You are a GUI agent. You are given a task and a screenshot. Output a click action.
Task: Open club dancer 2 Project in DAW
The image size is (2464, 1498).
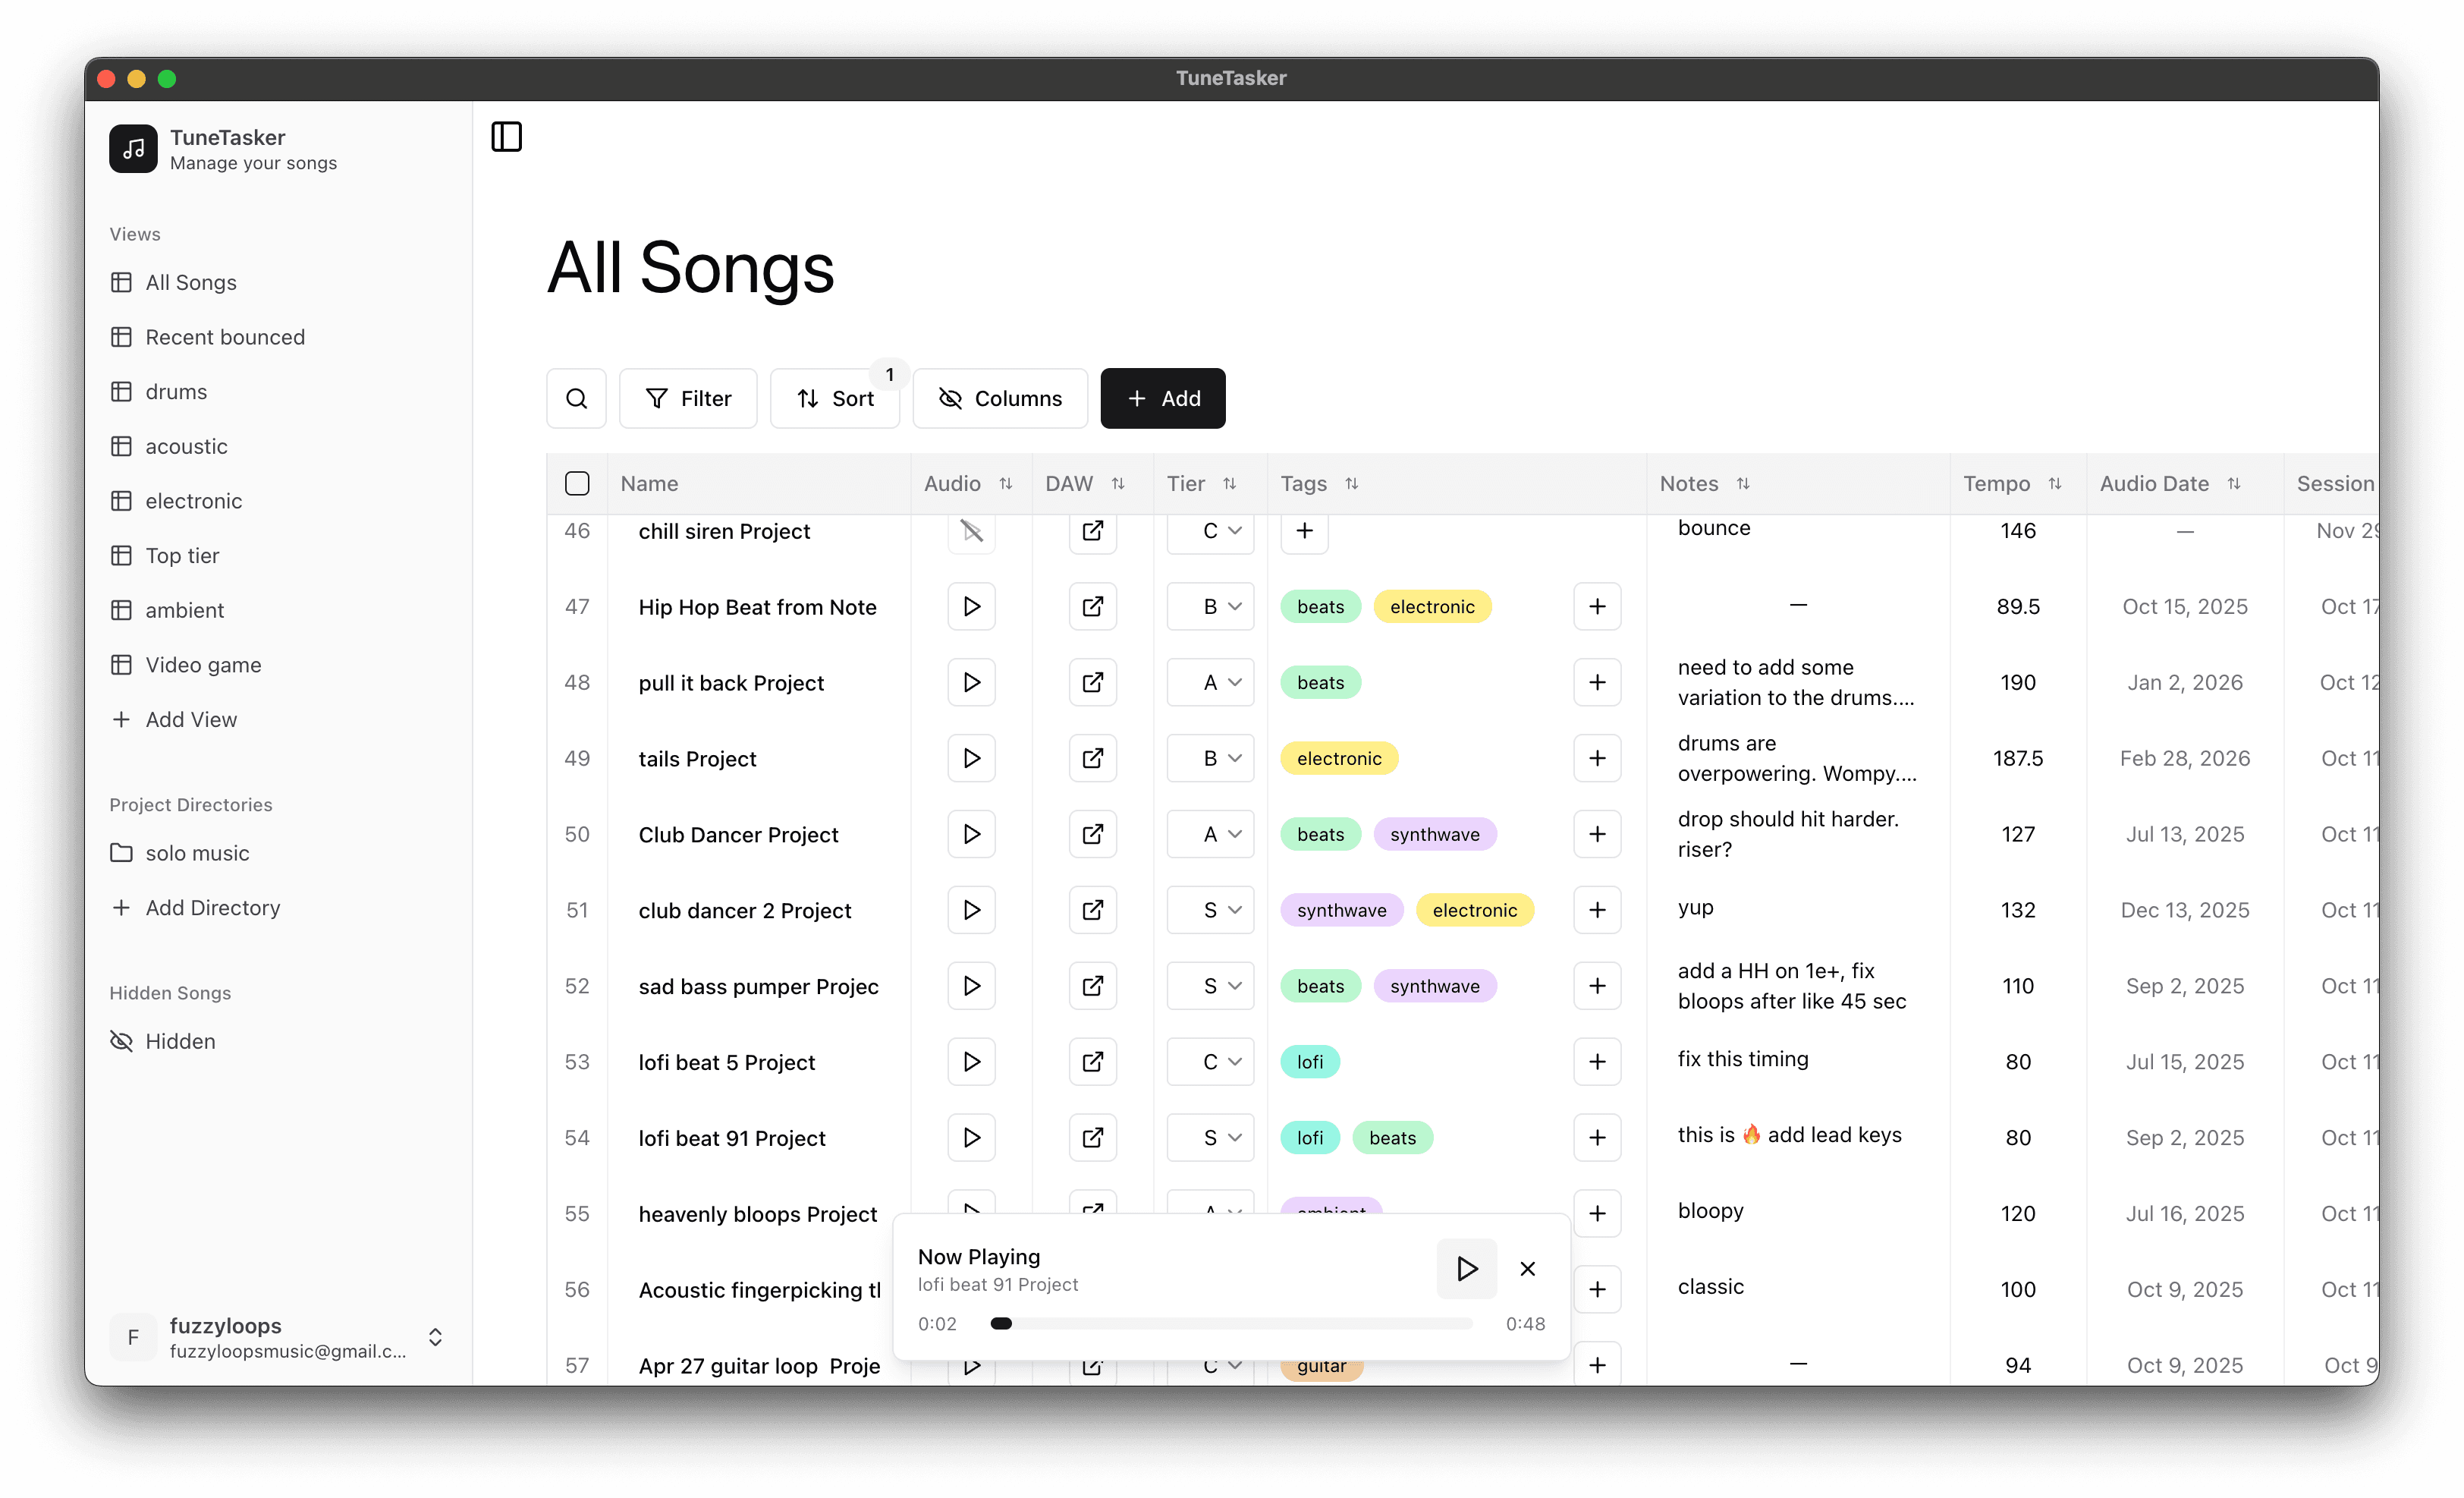(x=1093, y=910)
